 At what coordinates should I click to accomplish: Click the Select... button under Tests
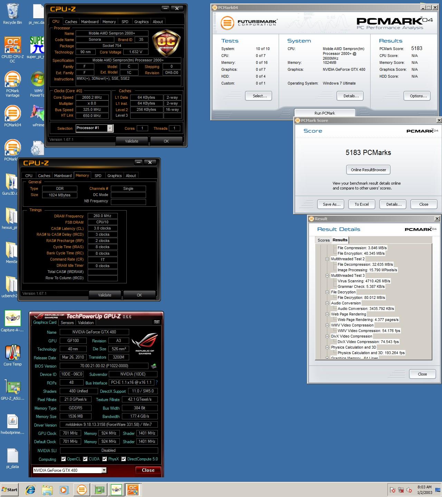[259, 96]
